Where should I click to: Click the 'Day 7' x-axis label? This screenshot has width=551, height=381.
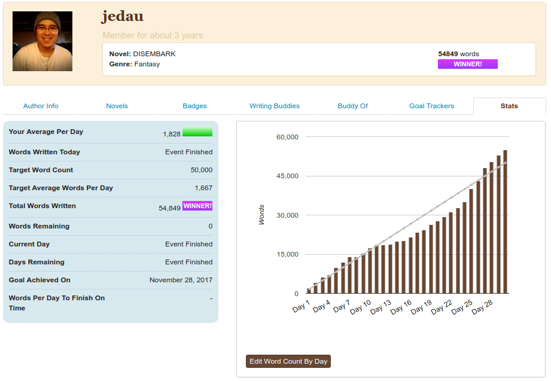[342, 306]
